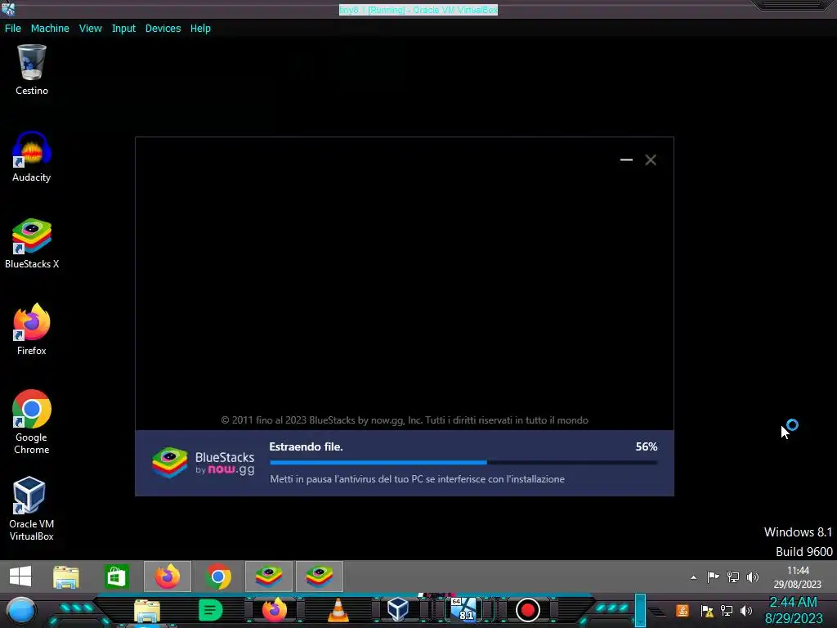Open the guest clock showing 11:44
Viewport: 837px width, 628px height.
(798, 577)
